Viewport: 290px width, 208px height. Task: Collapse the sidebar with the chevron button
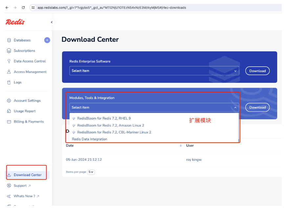coord(52,22)
